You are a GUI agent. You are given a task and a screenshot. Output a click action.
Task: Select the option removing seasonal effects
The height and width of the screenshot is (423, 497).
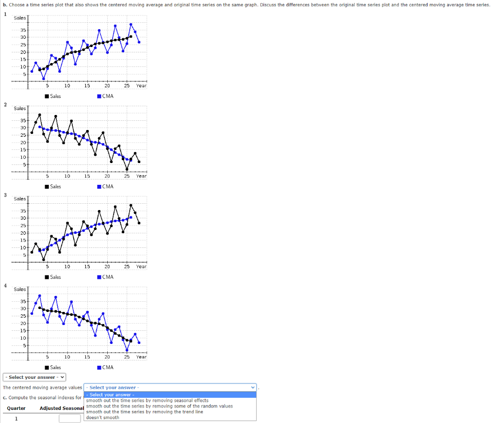tap(146, 400)
